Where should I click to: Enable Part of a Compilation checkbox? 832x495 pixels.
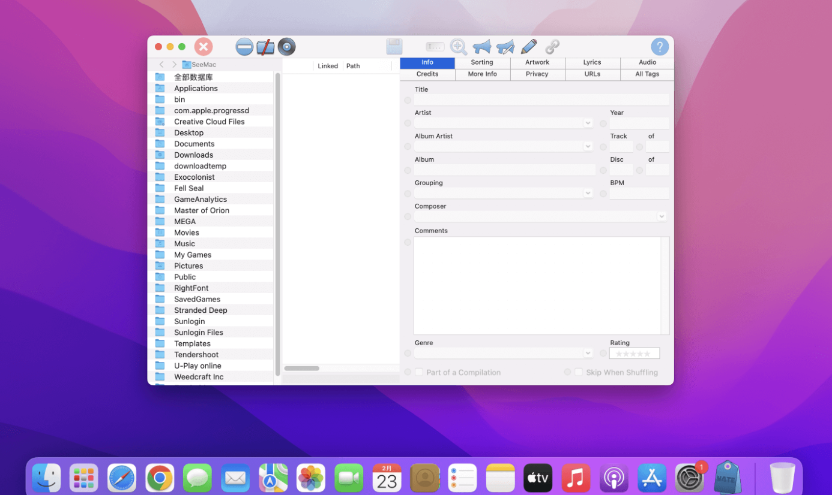tap(419, 372)
